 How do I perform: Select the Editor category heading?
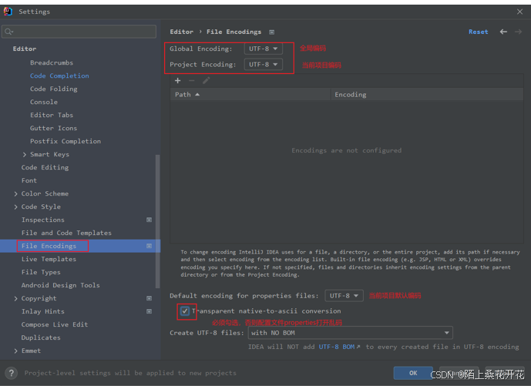[x=25, y=49]
